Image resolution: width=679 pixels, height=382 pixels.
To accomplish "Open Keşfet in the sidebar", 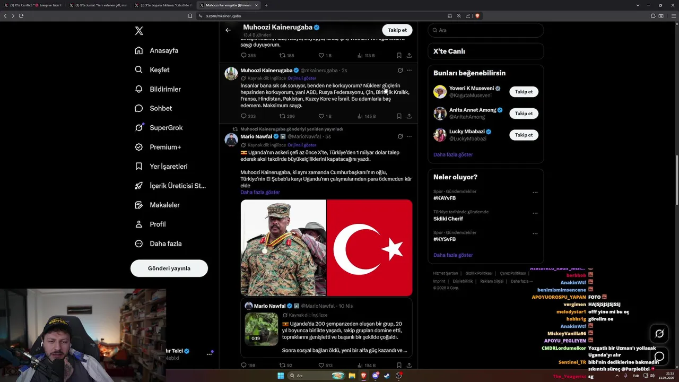I will point(152,70).
